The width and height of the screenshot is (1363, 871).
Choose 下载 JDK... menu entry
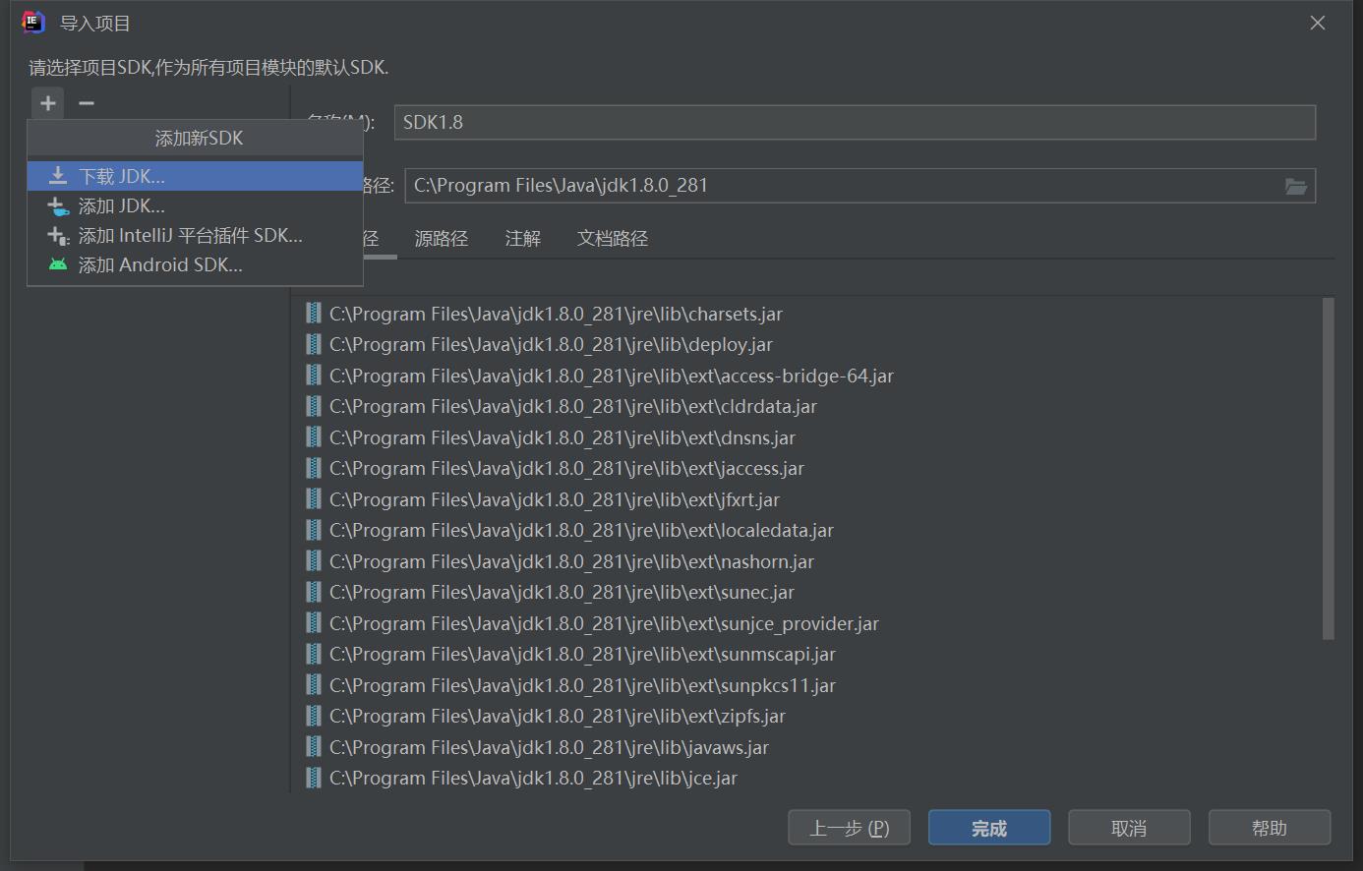195,176
